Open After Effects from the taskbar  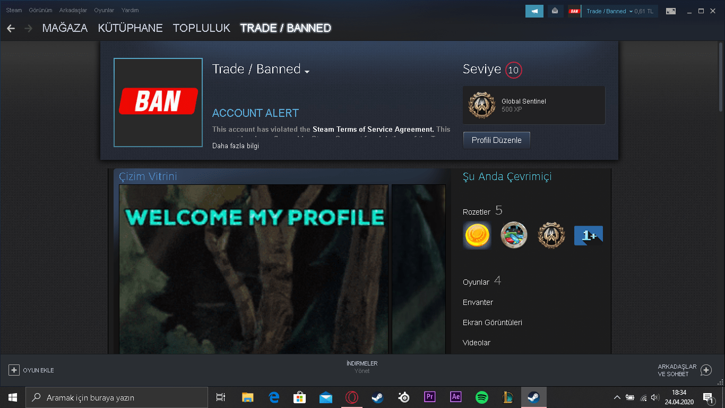coord(456,397)
